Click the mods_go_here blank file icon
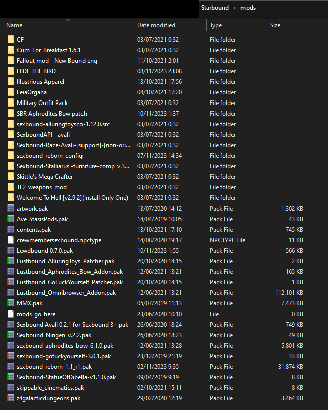 11,314
